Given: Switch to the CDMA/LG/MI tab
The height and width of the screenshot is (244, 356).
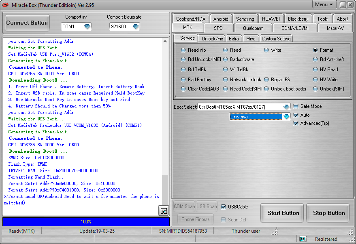Looking at the screenshot, I should [x=295, y=28].
